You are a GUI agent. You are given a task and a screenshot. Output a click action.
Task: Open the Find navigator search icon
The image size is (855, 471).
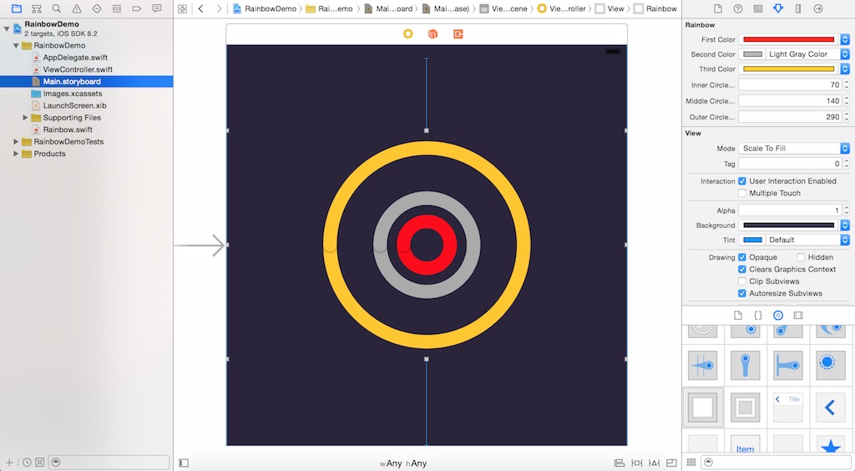[56, 8]
